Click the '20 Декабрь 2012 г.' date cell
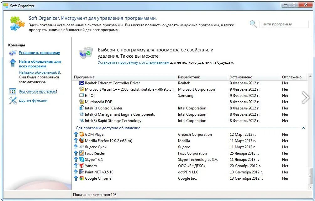The image size is (315, 201). 245,166
